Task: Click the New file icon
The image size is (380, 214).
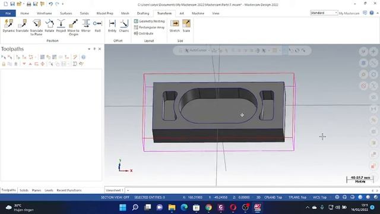Action: (6, 4)
